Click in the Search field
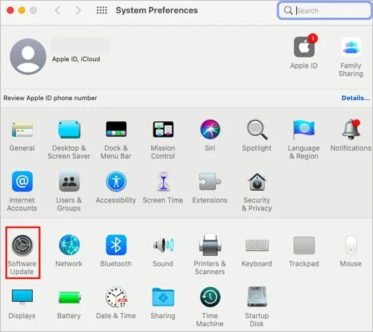 (x=325, y=11)
